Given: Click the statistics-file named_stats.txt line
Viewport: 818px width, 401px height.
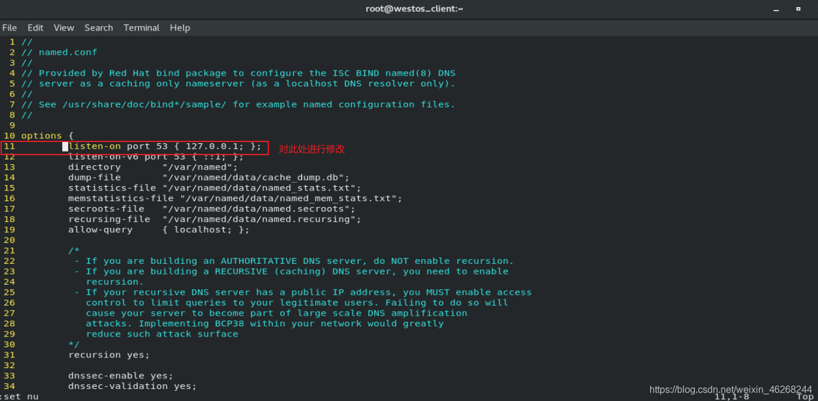Looking at the screenshot, I should click(215, 188).
